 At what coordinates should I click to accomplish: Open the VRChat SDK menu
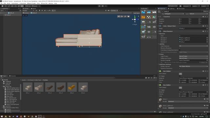point(44,3)
